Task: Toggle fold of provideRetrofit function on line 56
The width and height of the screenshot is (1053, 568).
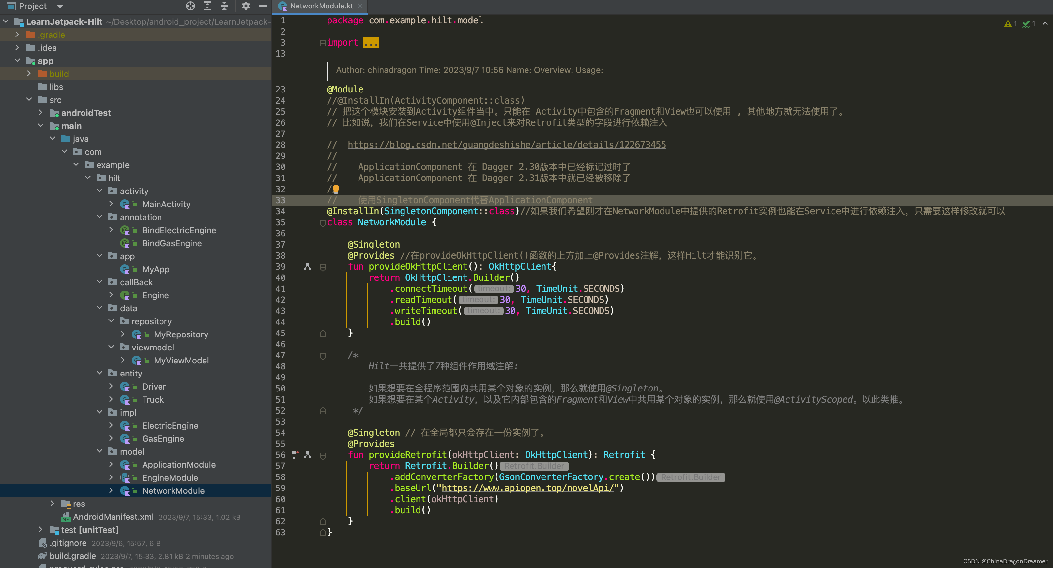Action: pos(323,455)
